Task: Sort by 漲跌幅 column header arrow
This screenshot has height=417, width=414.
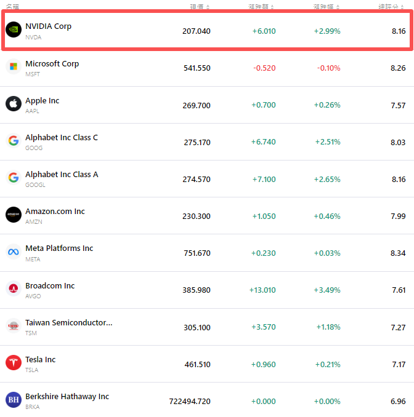Action: tap(337, 7)
